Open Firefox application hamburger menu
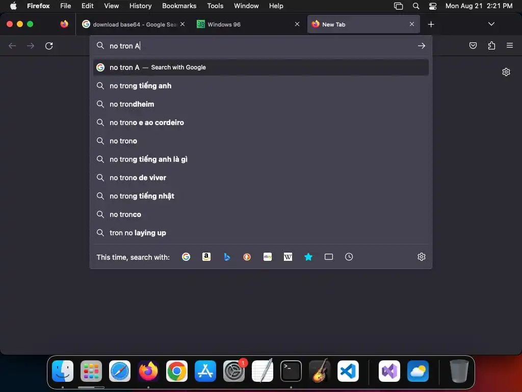The height and width of the screenshot is (392, 522). click(x=510, y=45)
